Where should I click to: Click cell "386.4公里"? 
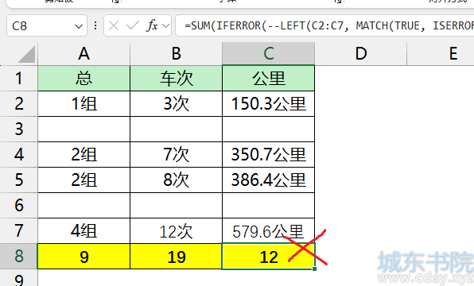coord(269,180)
